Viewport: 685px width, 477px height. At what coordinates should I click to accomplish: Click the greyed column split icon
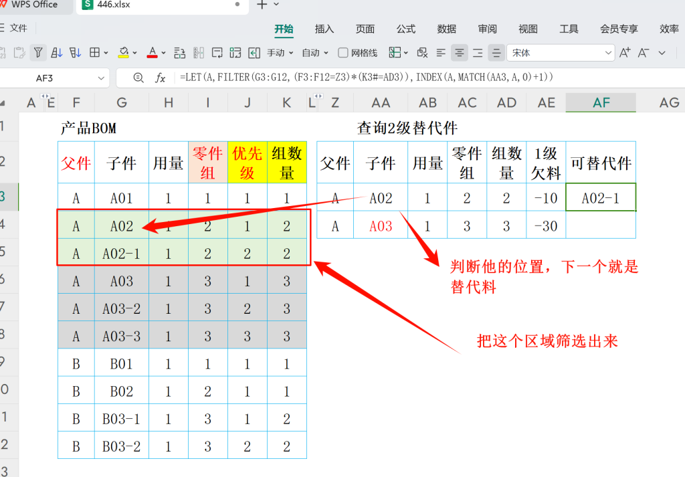tap(199, 53)
